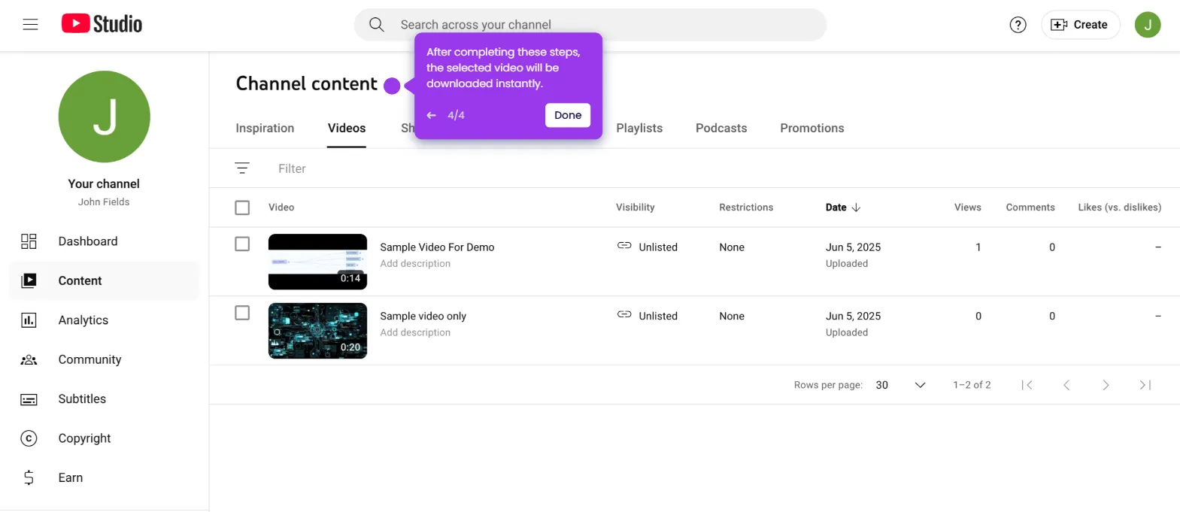This screenshot has height=512, width=1180.
Task: Sort by the Date column header
Action: [836, 208]
